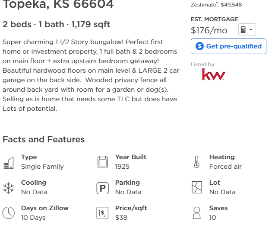Open the Zestimate link

click(x=204, y=5)
